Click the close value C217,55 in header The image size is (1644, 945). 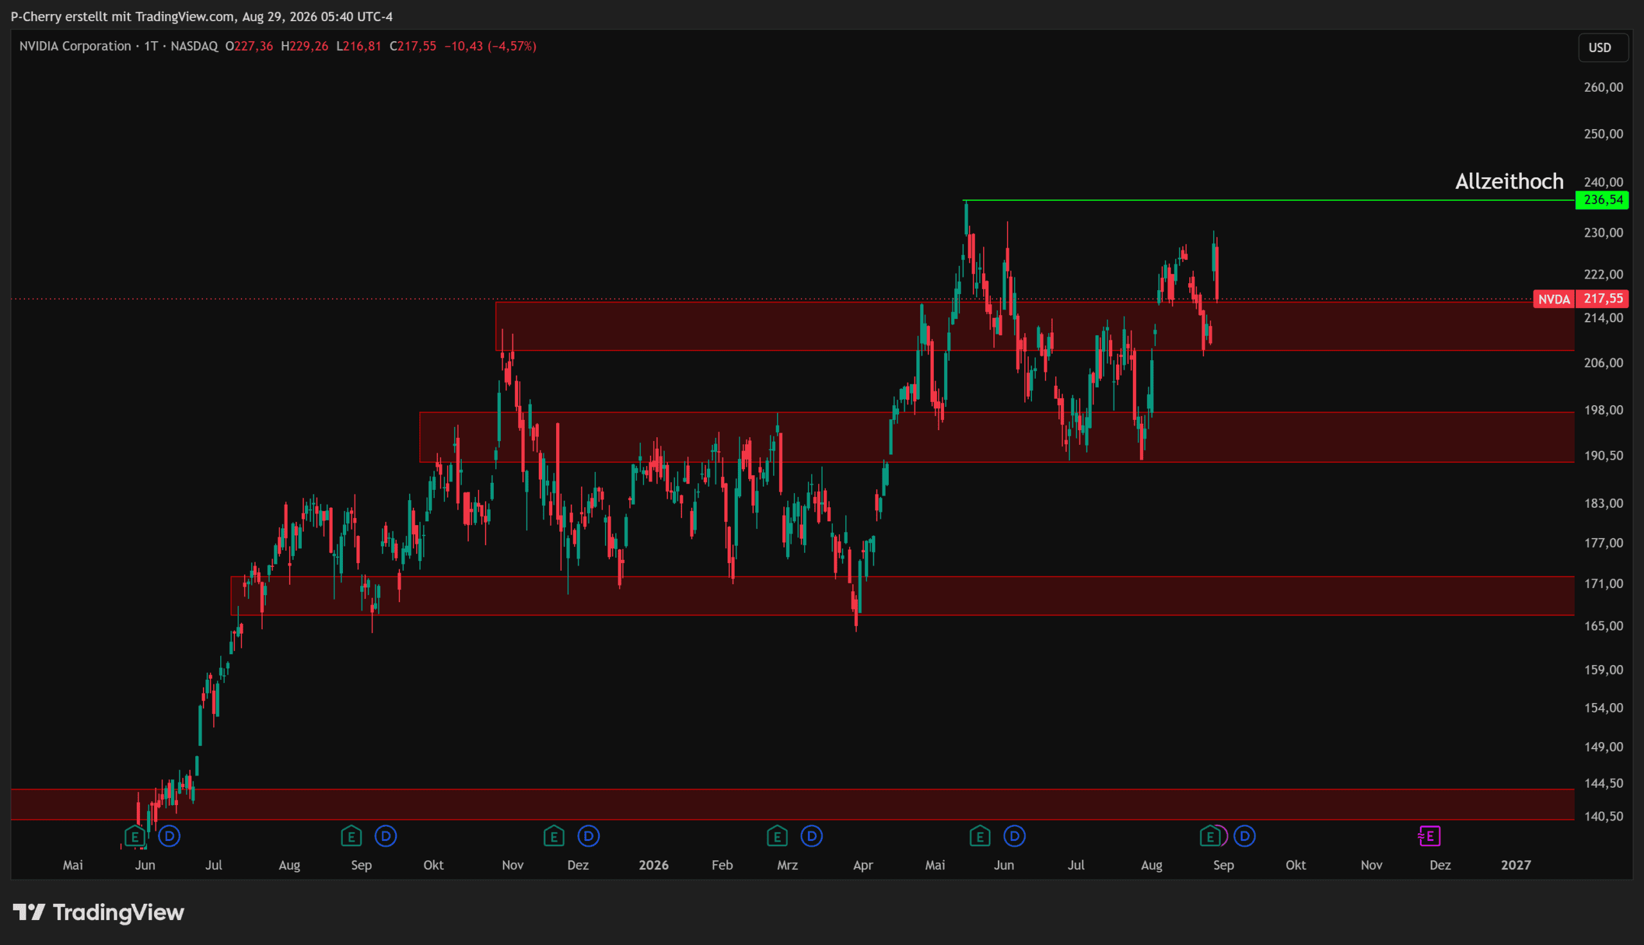[413, 46]
